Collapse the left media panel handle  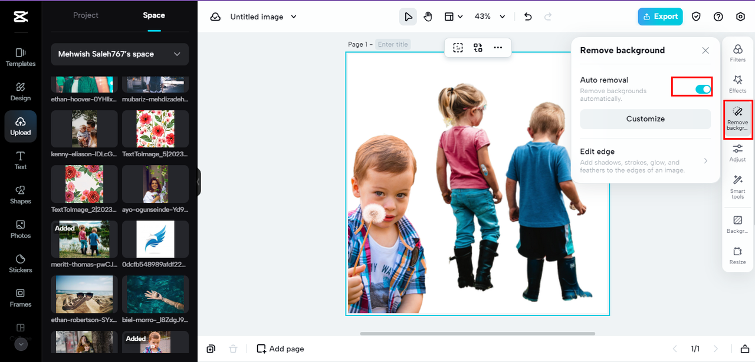coord(199,182)
